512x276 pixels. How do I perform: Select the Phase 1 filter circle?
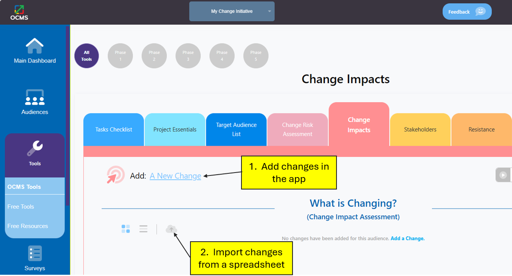pos(120,56)
